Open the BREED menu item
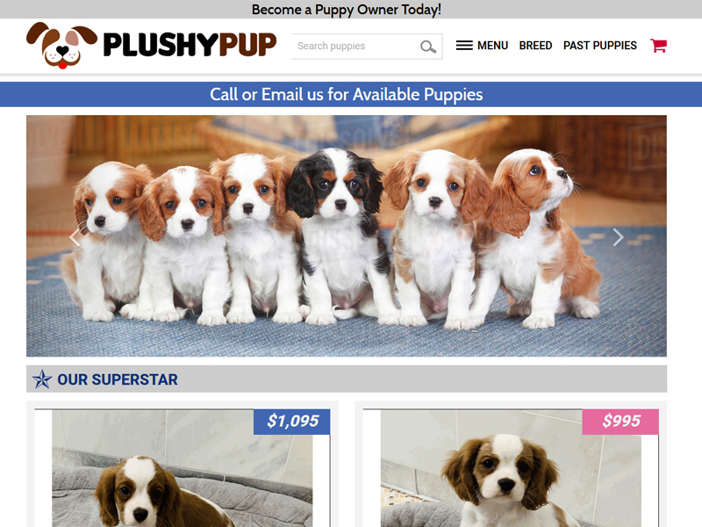This screenshot has height=527, width=702. pyautogui.click(x=535, y=46)
